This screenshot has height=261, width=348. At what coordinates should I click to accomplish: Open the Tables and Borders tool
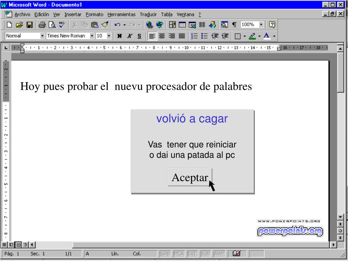point(172,24)
